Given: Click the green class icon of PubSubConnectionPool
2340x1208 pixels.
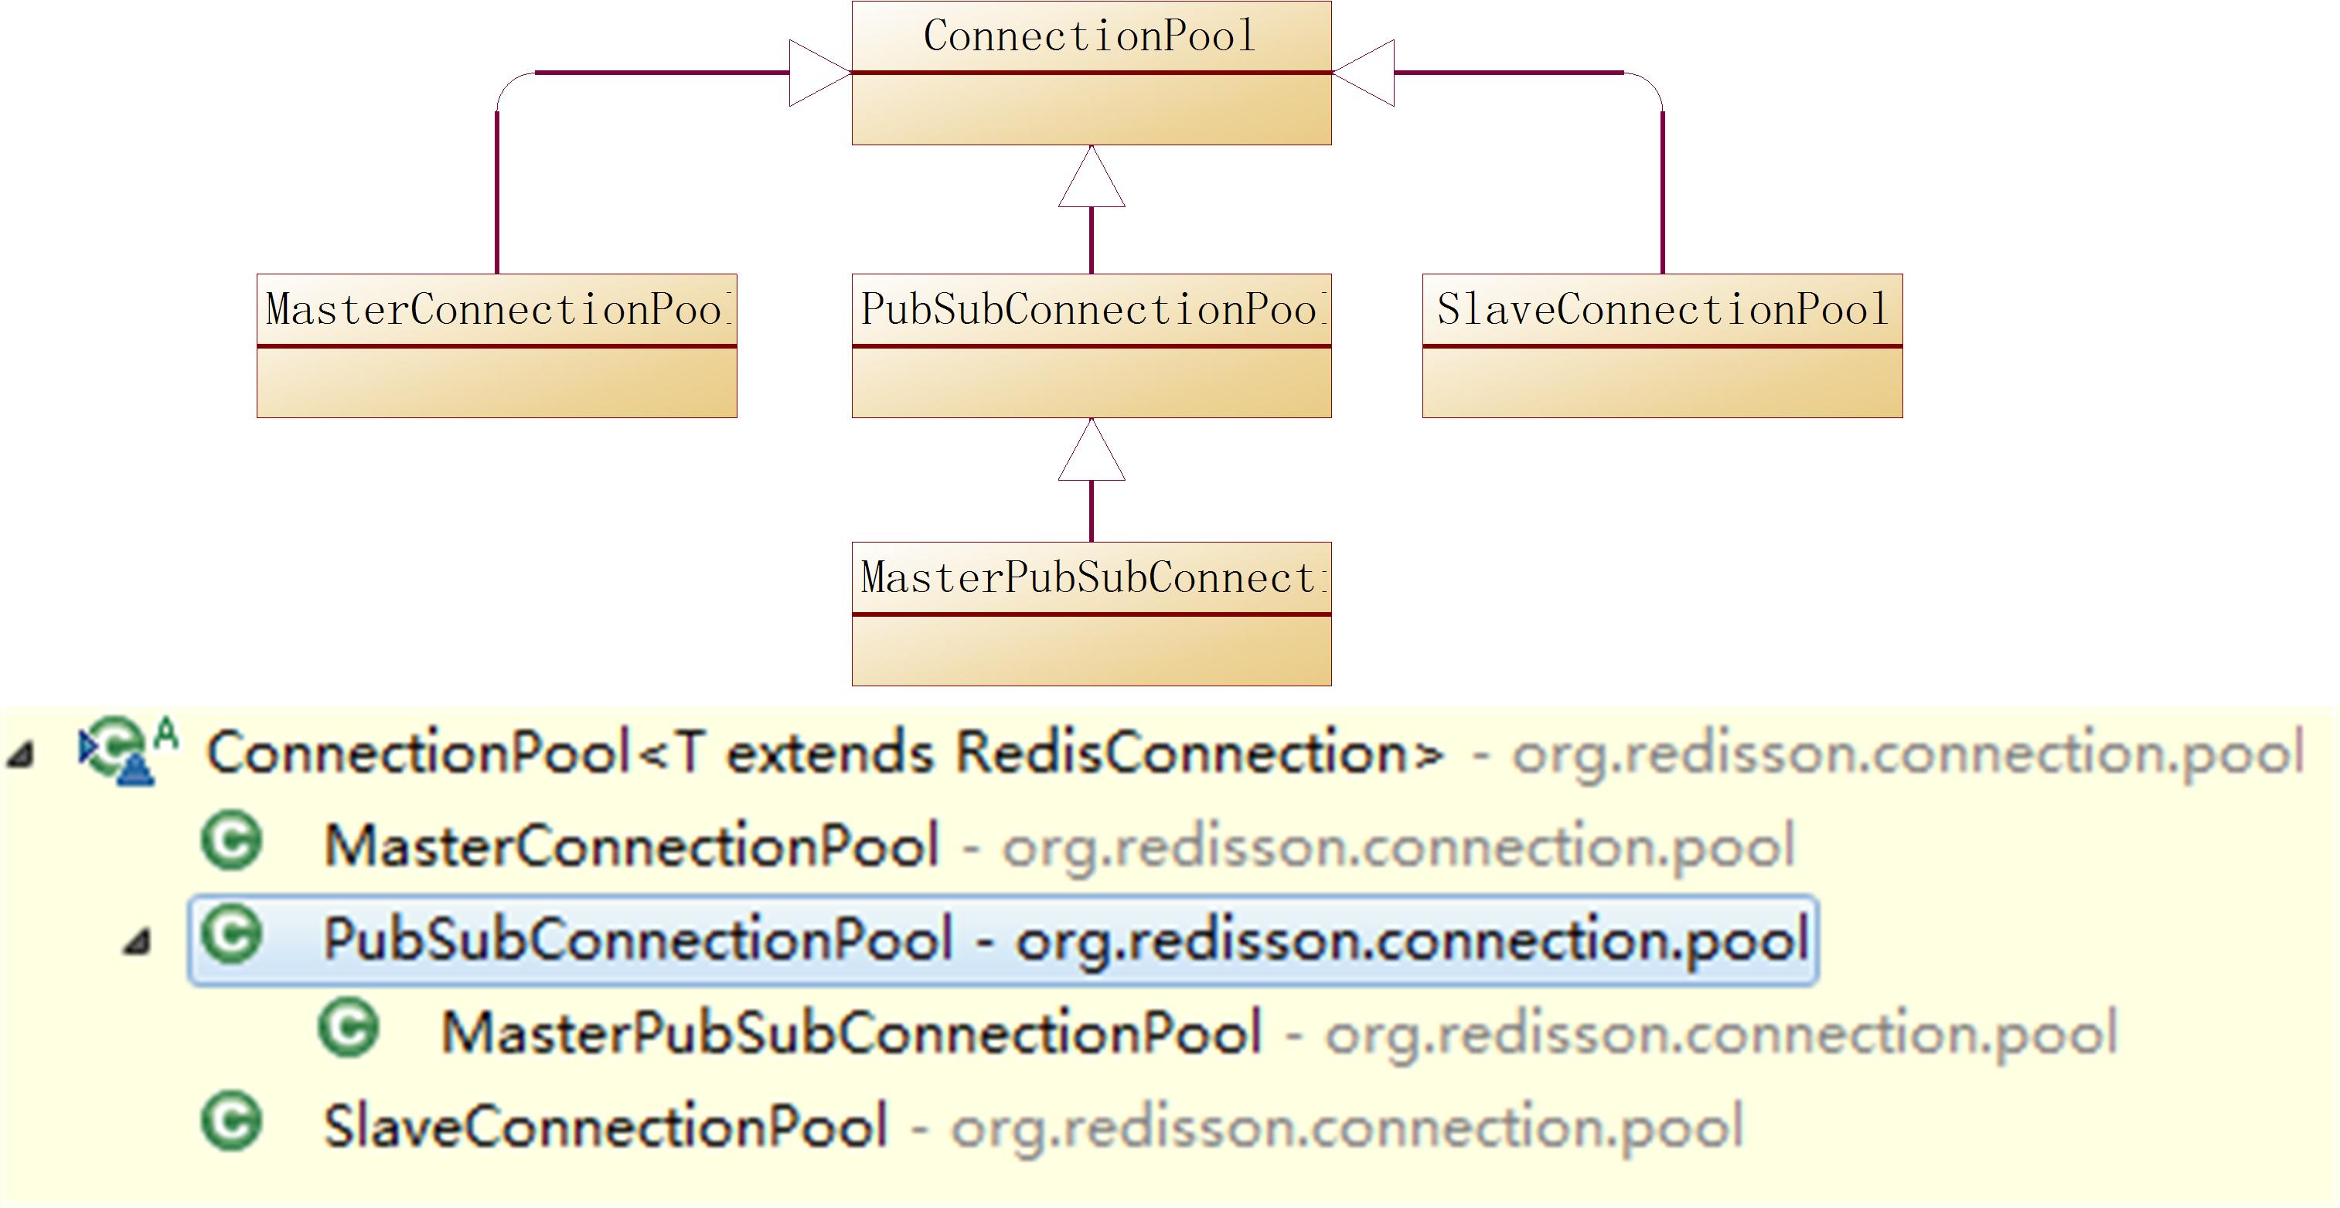Looking at the screenshot, I should coord(232,934).
